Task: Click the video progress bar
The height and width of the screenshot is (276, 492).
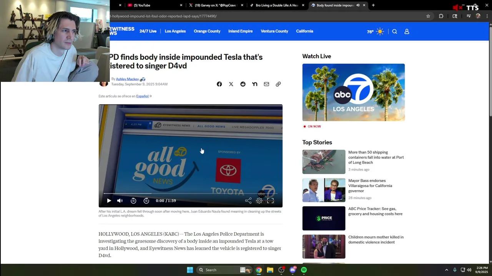Action: click(x=190, y=193)
